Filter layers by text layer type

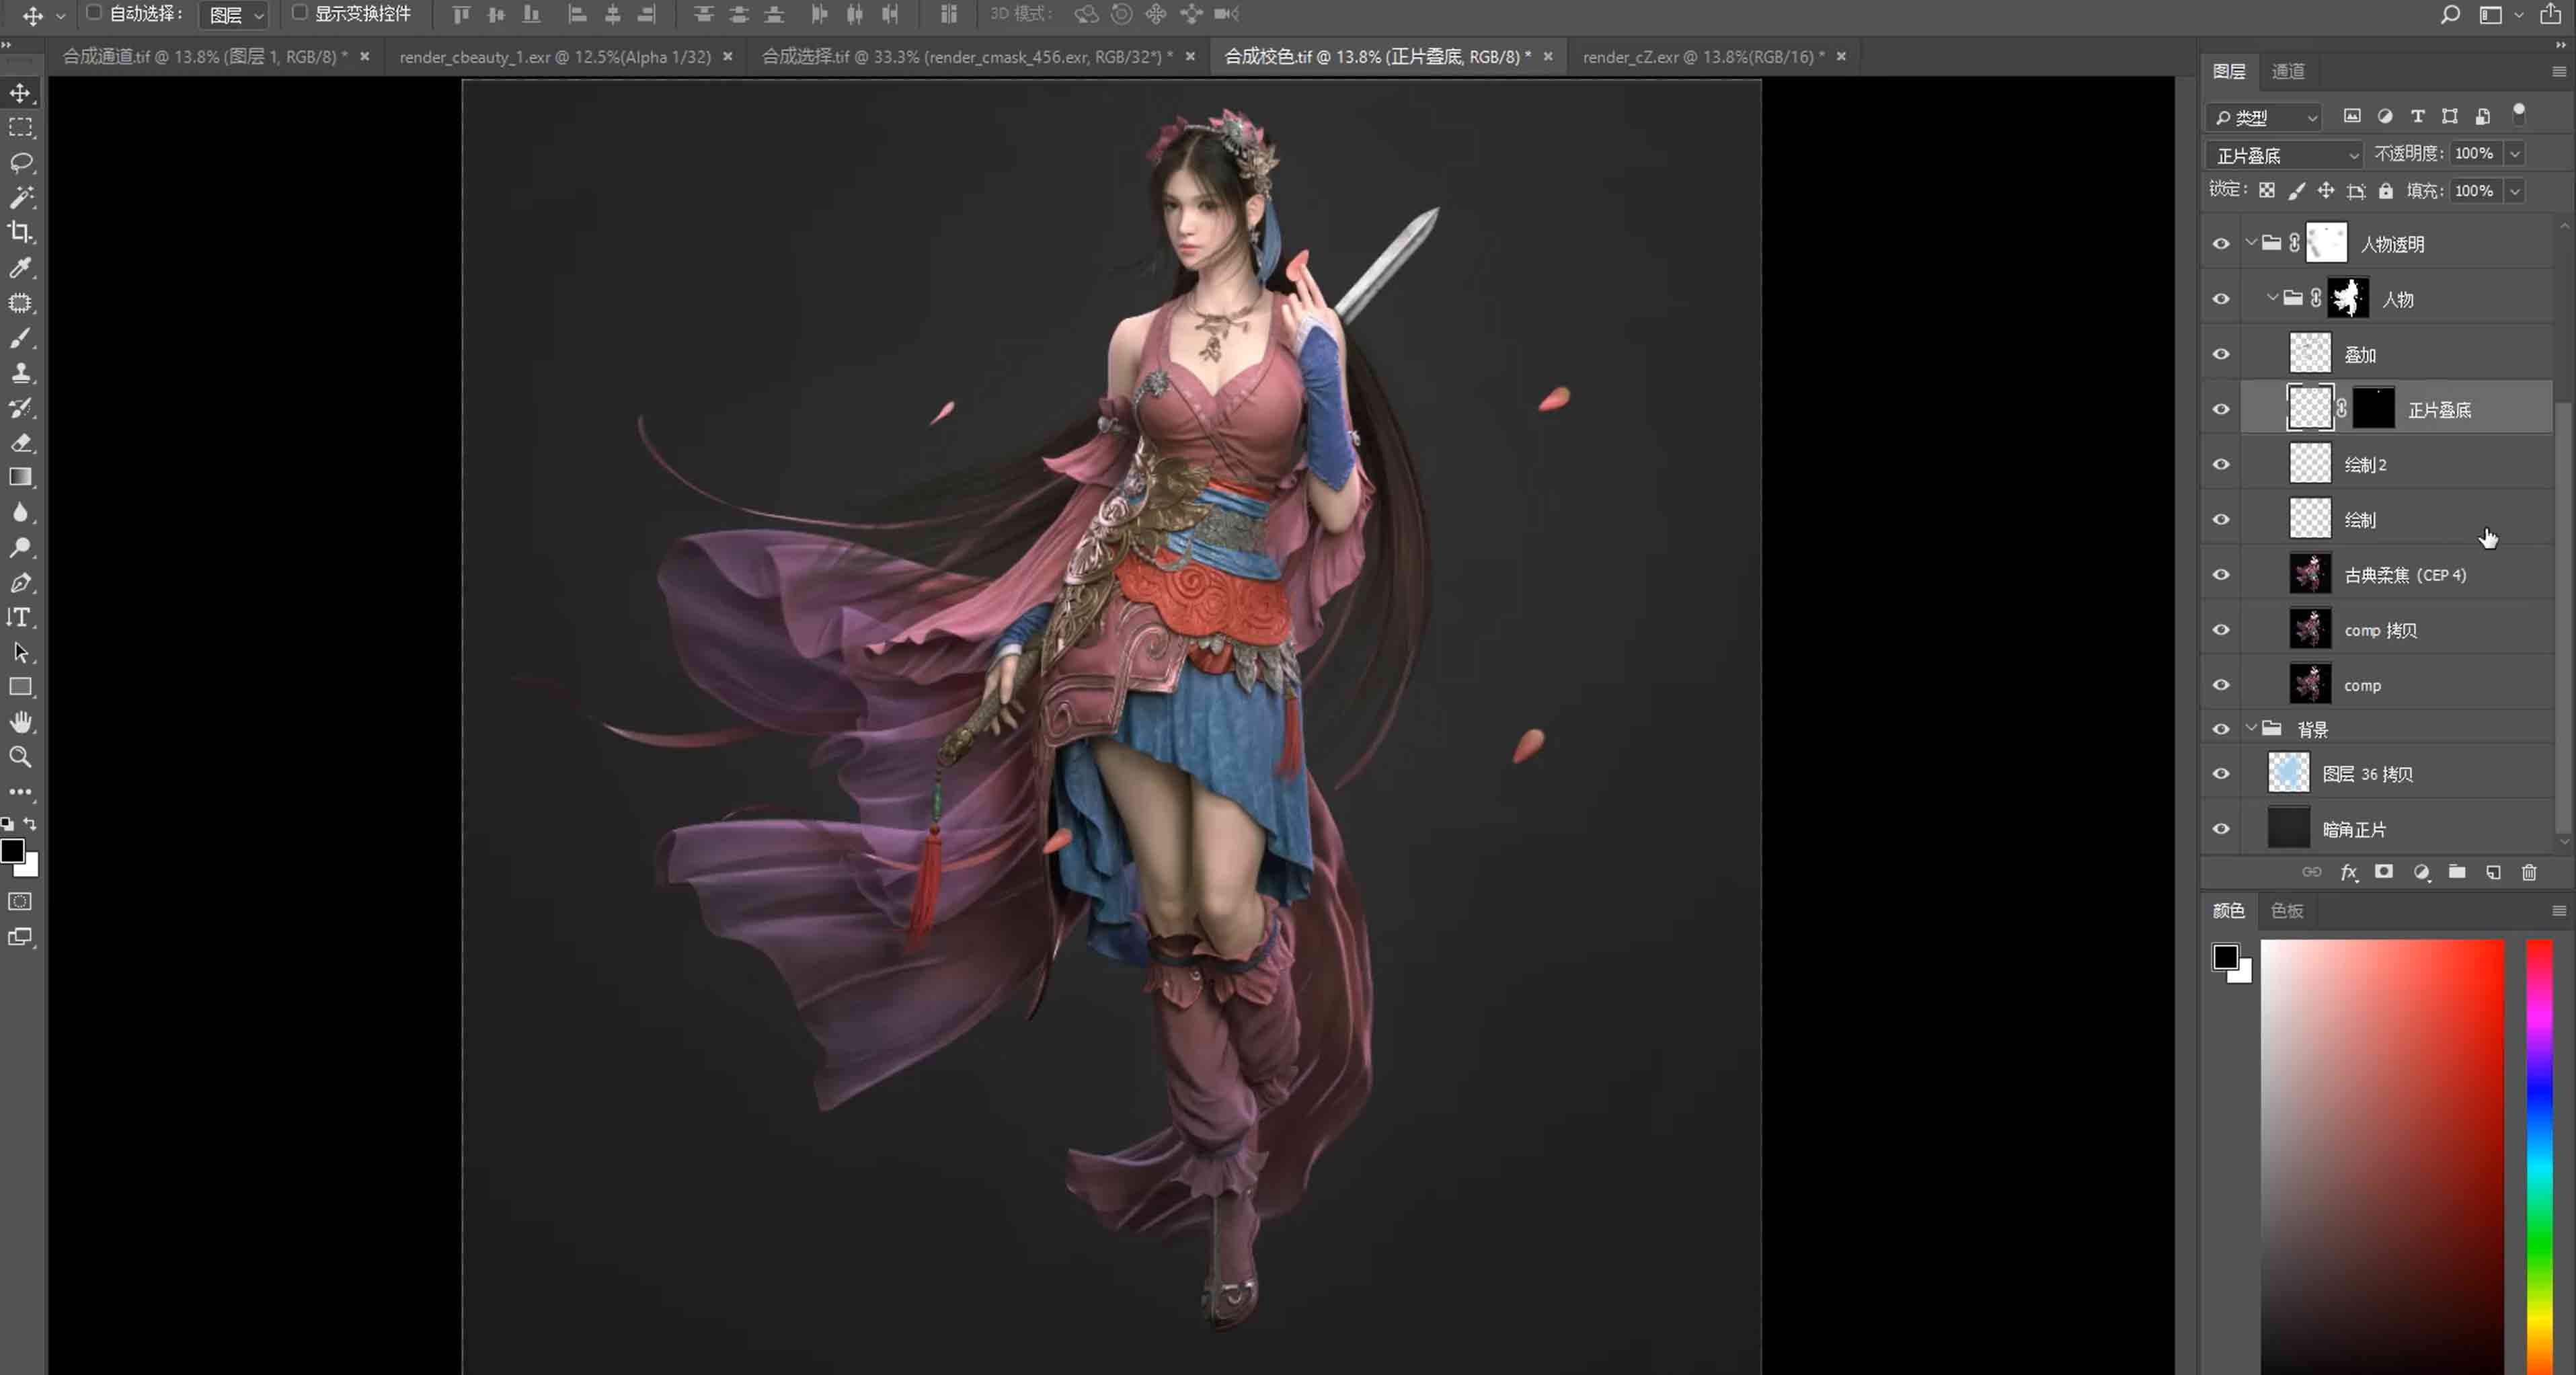pos(2417,116)
